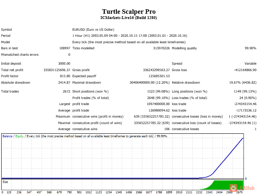Select the Long positions value 1149 (99.13%)
The width and height of the screenshot is (258, 194).
245,91
